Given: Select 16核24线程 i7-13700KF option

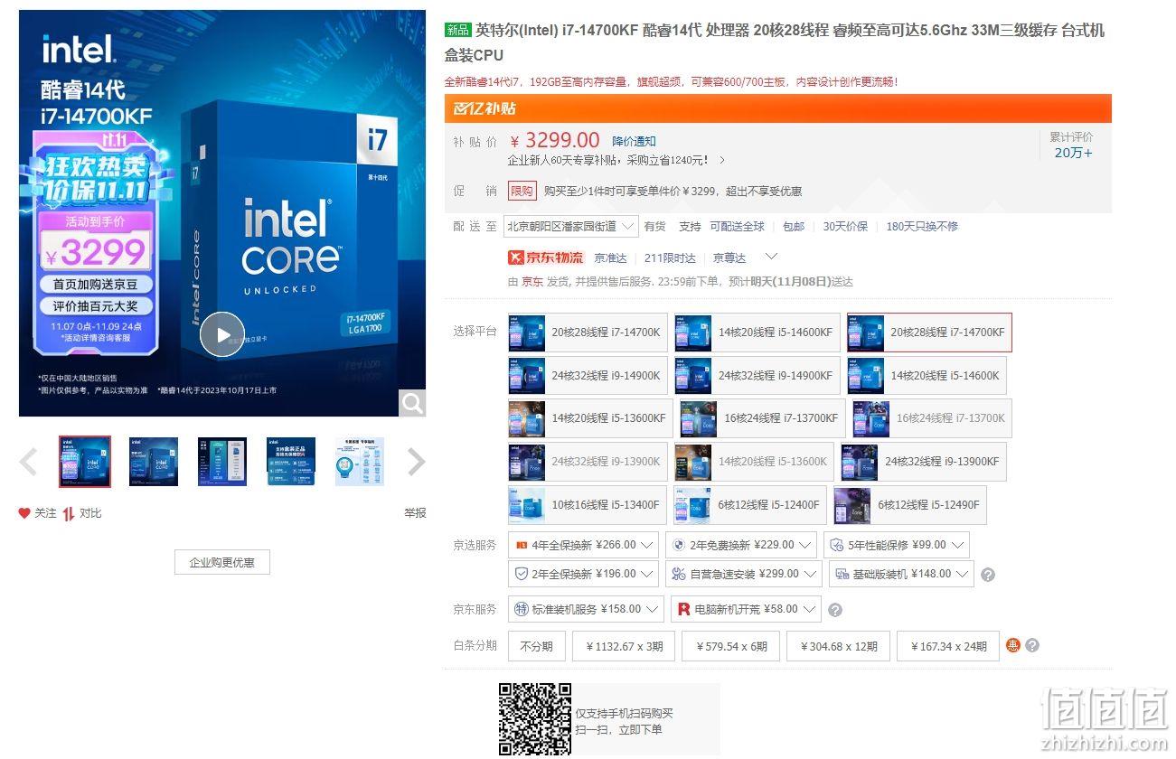Looking at the screenshot, I should (763, 418).
